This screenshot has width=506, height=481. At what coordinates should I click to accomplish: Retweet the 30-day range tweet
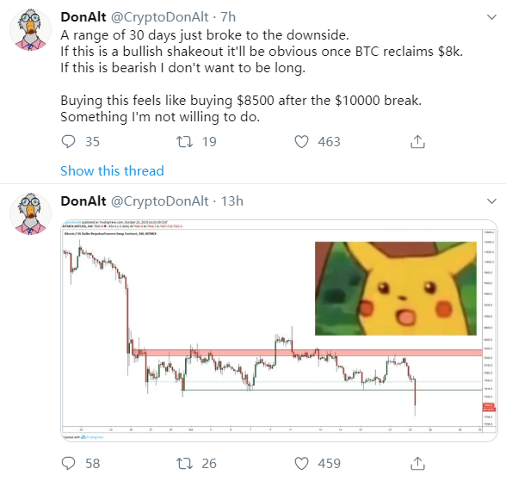point(184,142)
